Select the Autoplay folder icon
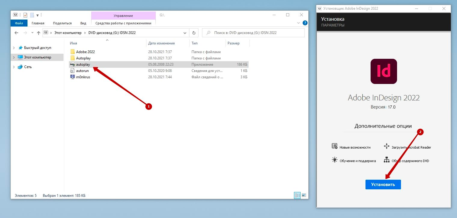The width and height of the screenshot is (457, 218). tap(72, 58)
